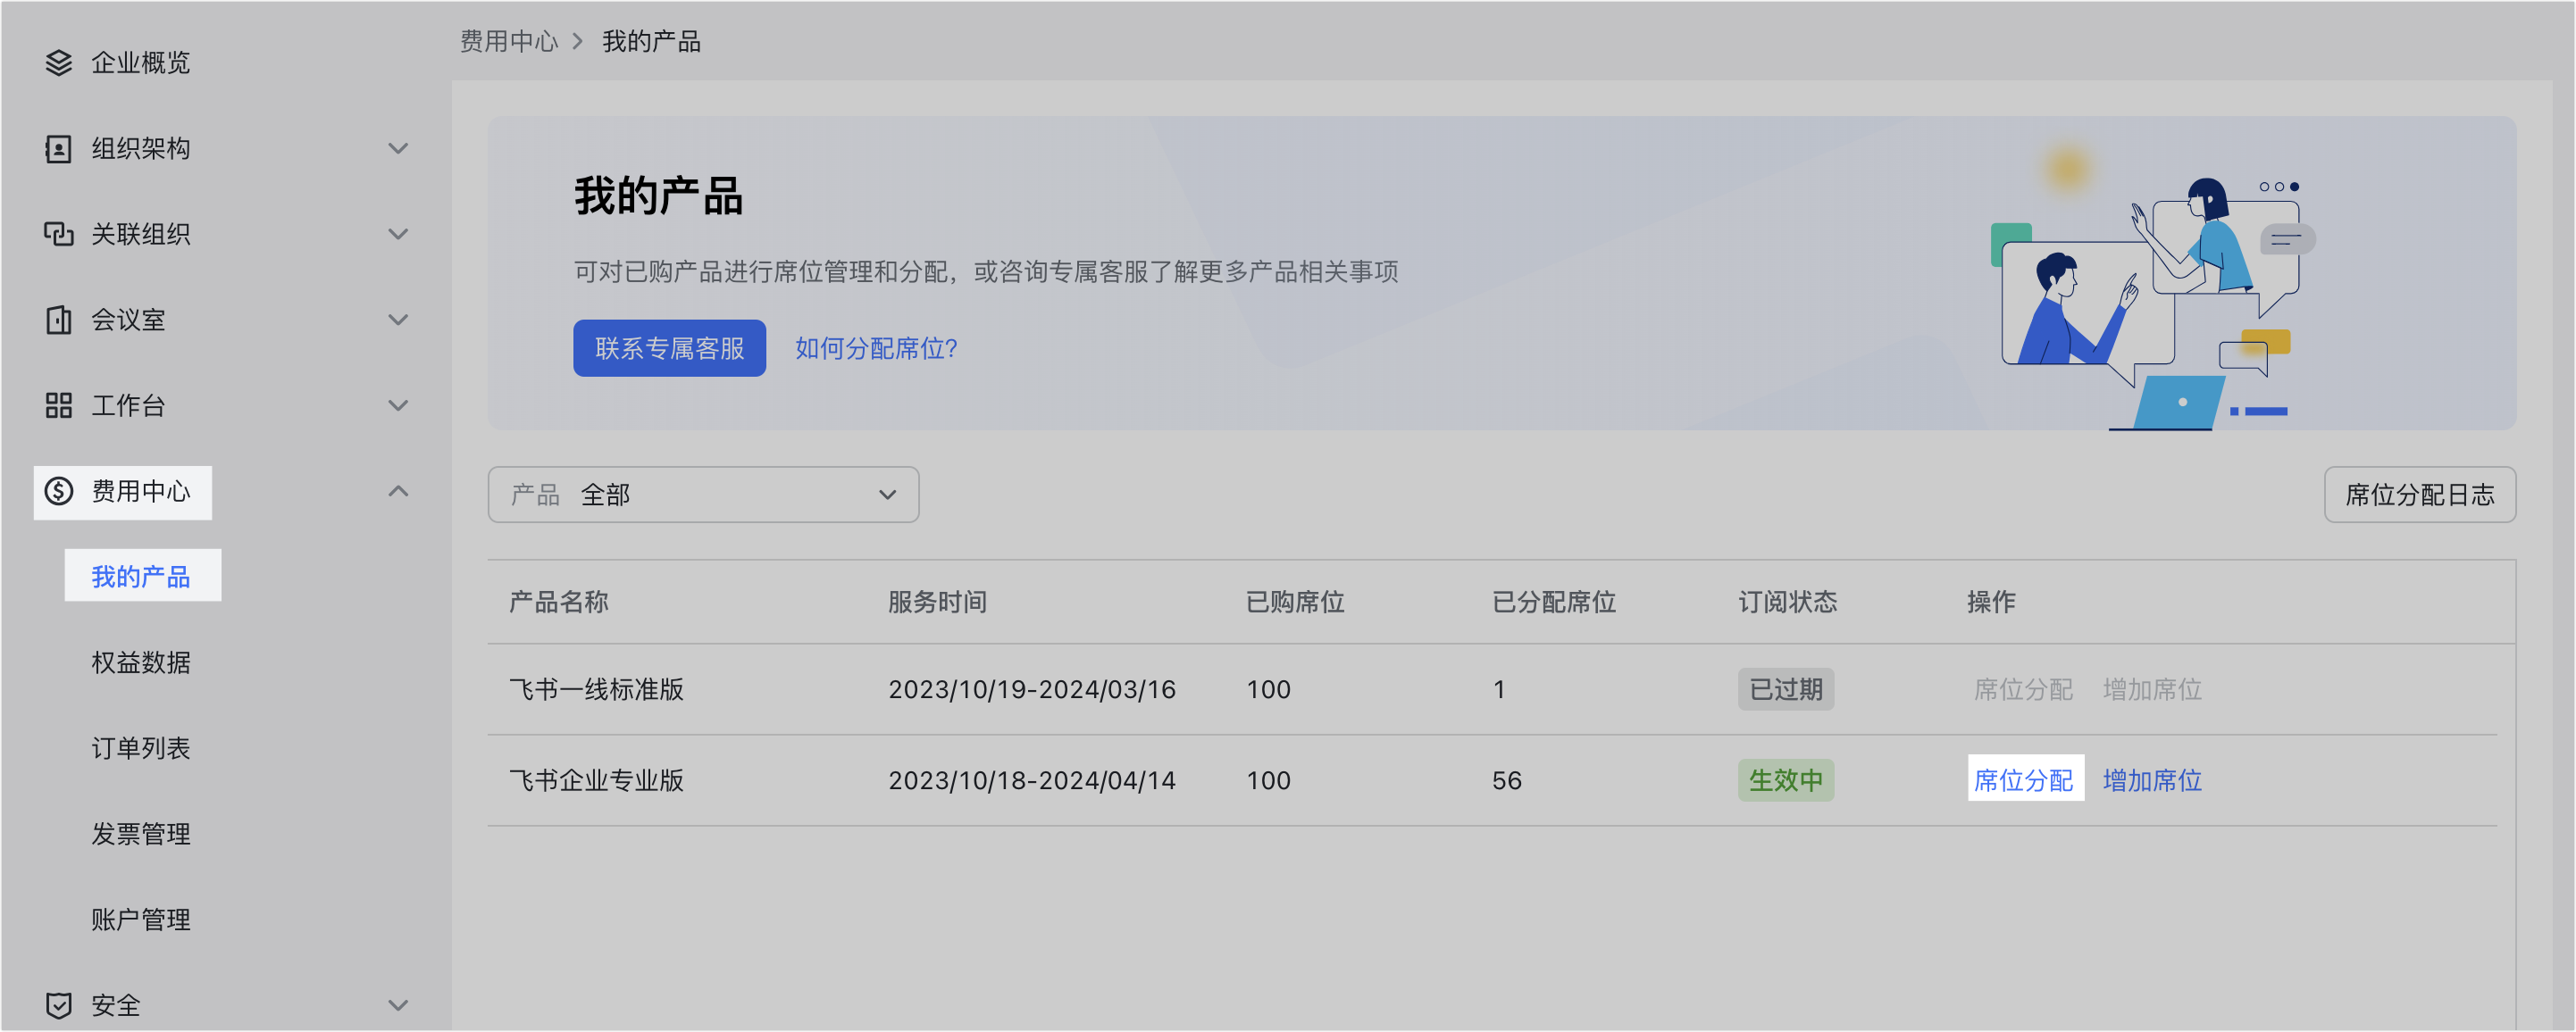The image size is (2576, 1032).
Task: Click the 订阅状态 column header
Action: tap(1787, 602)
